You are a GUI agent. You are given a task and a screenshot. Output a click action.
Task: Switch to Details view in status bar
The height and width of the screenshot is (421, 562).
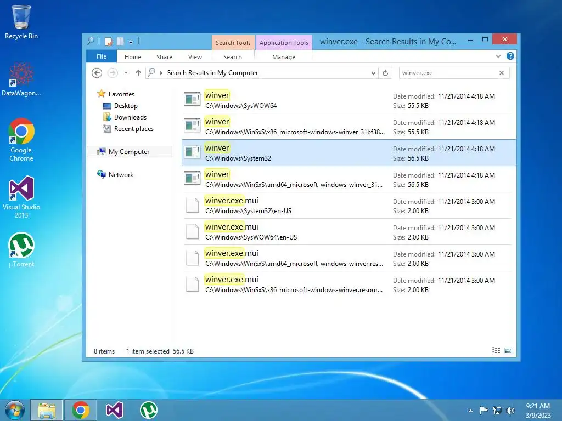click(496, 351)
